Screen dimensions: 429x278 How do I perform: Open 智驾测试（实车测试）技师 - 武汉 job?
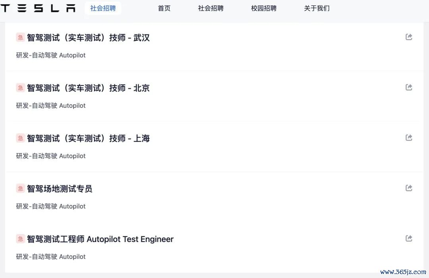click(88, 38)
